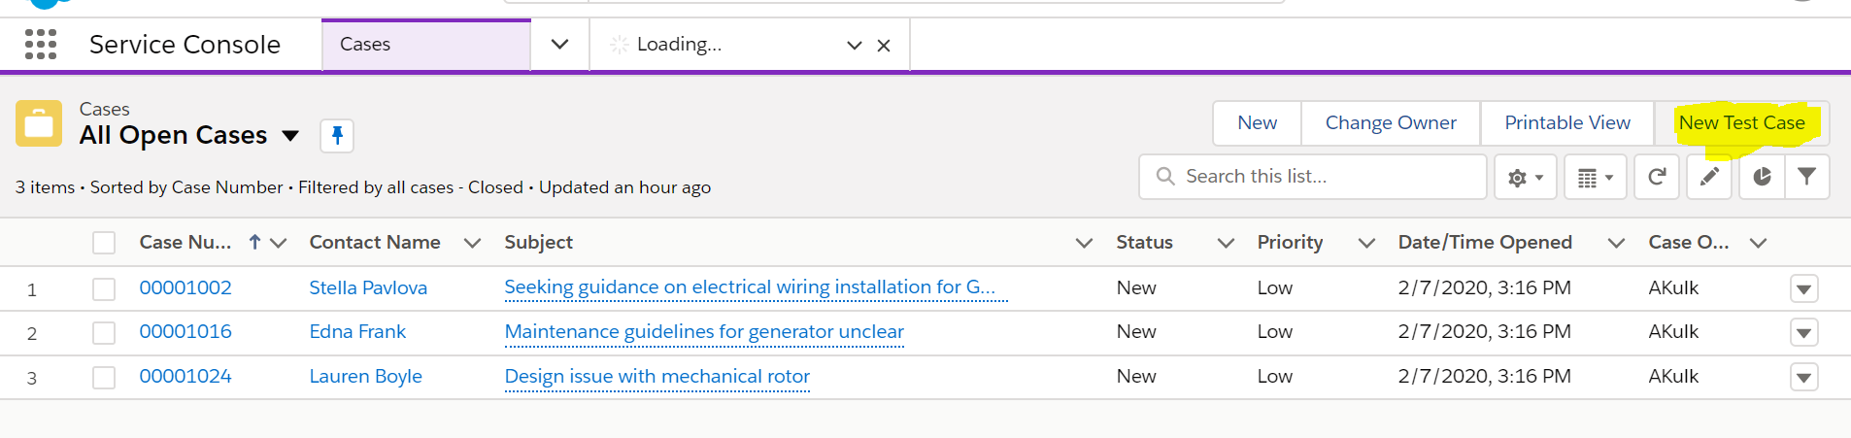Select the Loading... workspace tab
Viewport: 1851px width, 438px height.
coord(719,45)
